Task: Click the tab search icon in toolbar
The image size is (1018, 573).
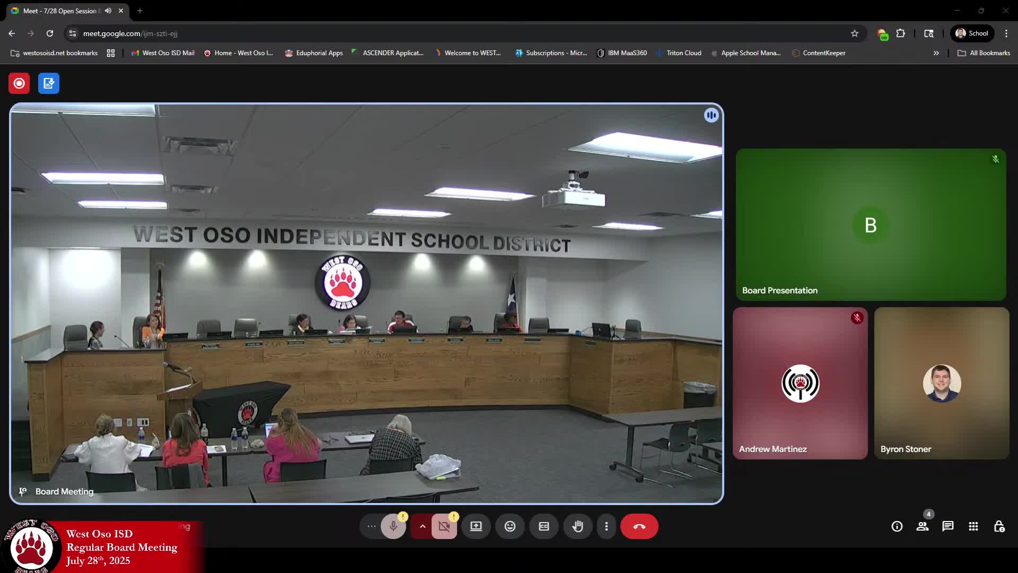Action: pos(929,33)
